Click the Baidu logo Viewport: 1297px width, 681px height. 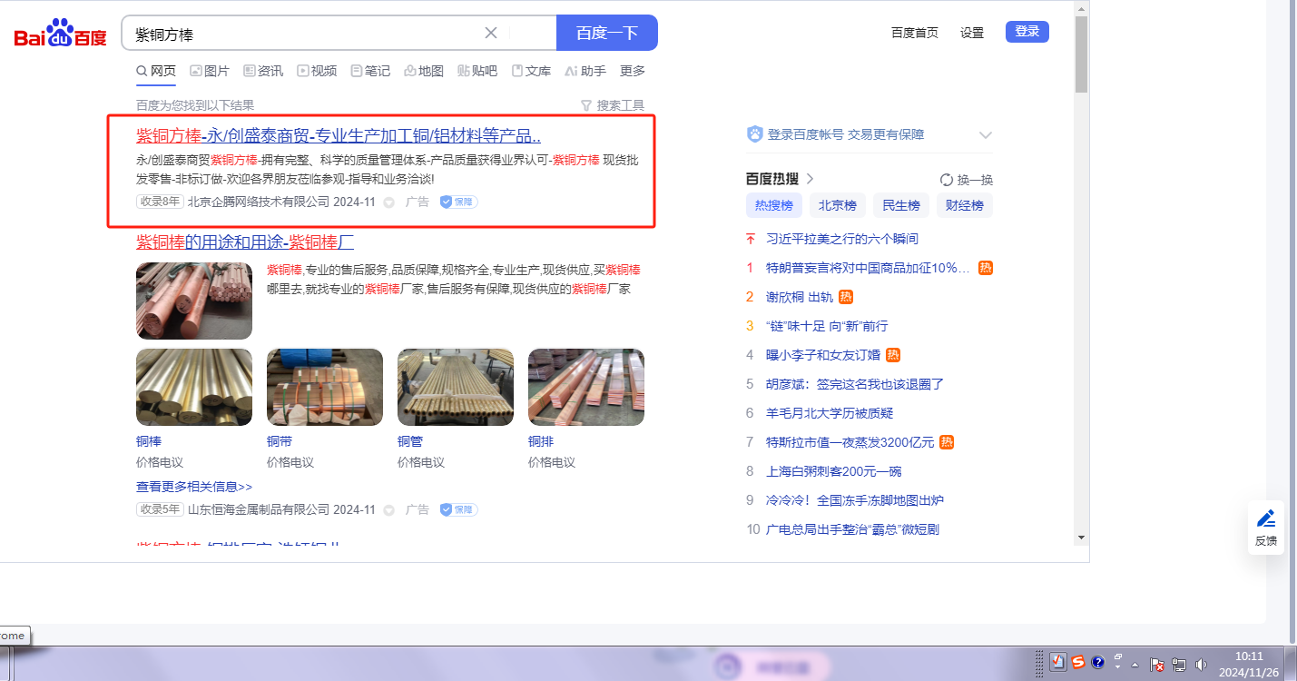tap(61, 34)
